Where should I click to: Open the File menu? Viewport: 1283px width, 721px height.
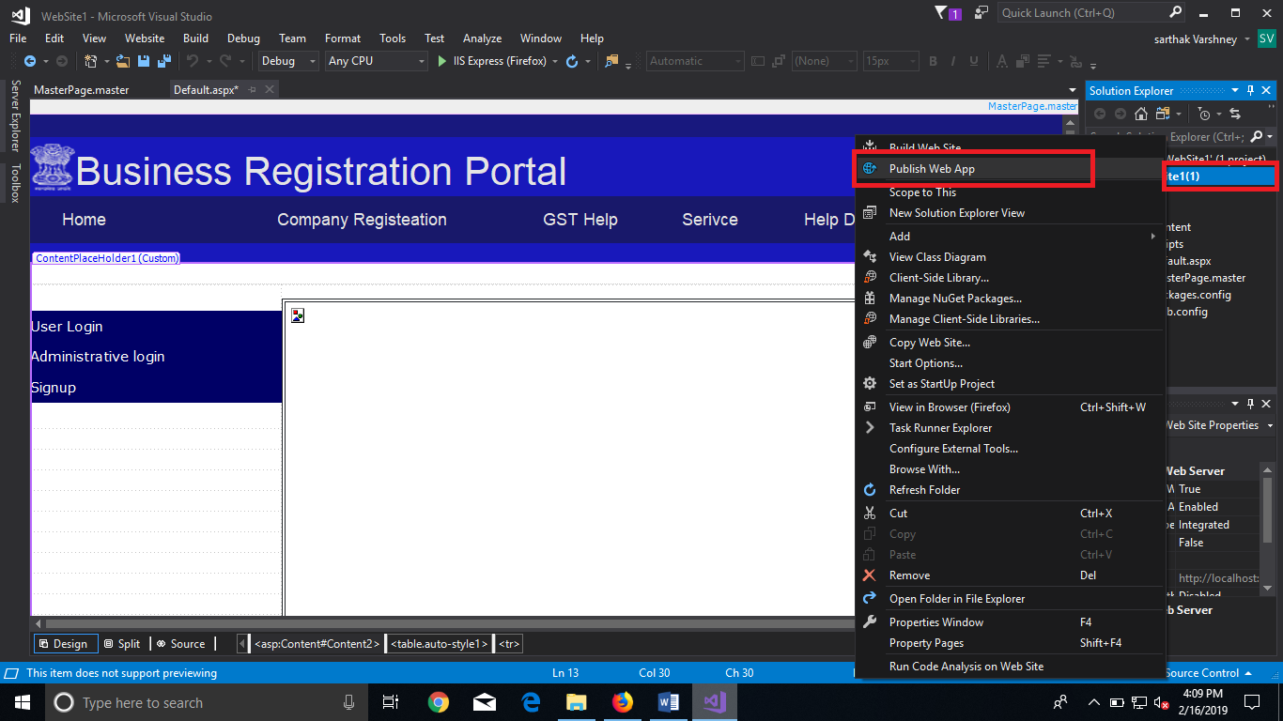[18, 38]
